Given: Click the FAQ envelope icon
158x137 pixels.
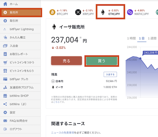Looking at the screenshot, I should pos(5,121).
